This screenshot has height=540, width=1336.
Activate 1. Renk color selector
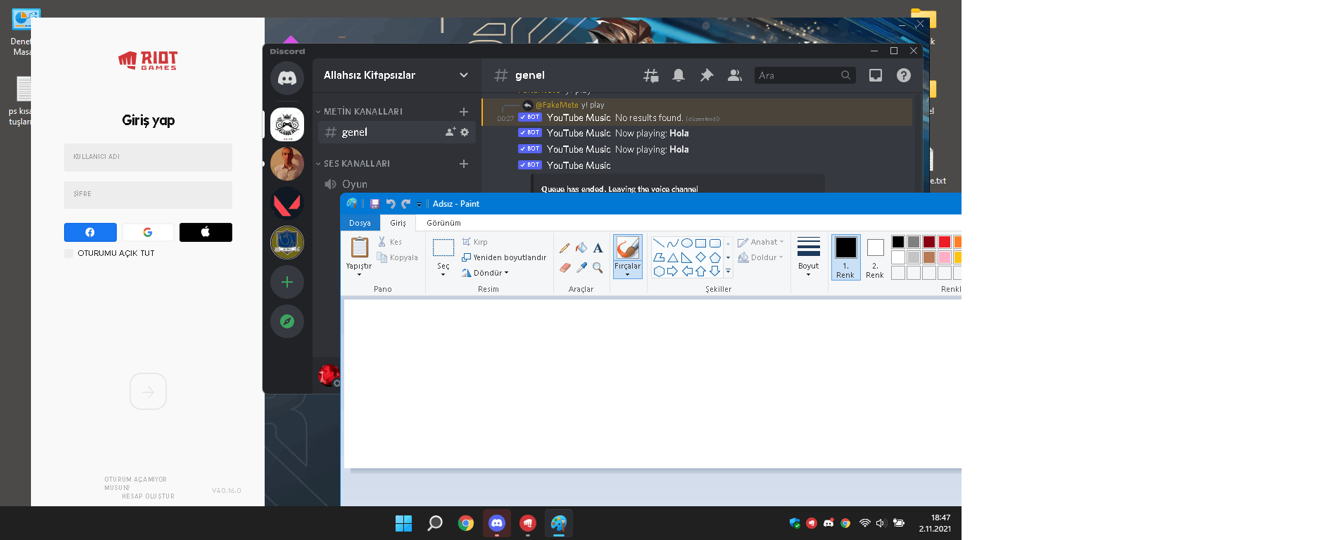(x=845, y=257)
